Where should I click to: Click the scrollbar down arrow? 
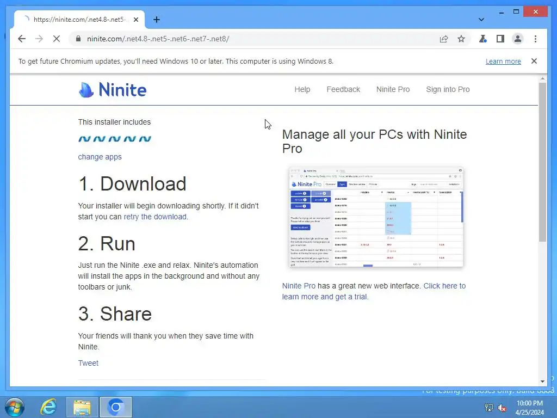tap(542, 382)
